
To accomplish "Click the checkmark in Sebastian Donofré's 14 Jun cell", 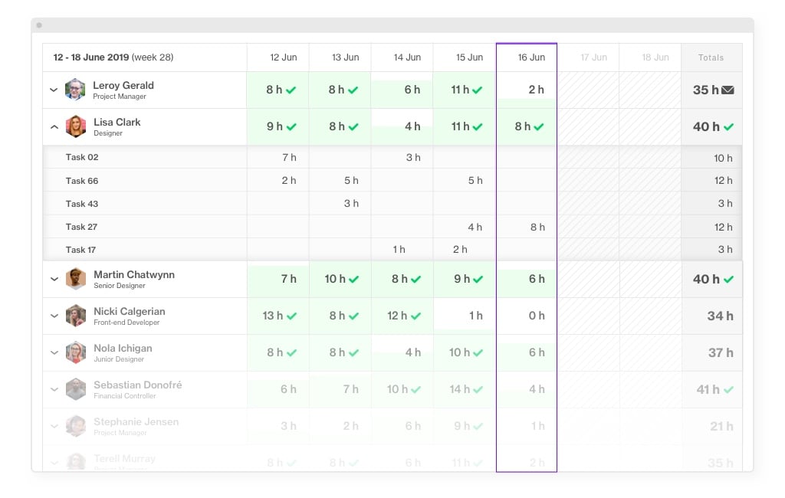I will click(415, 389).
